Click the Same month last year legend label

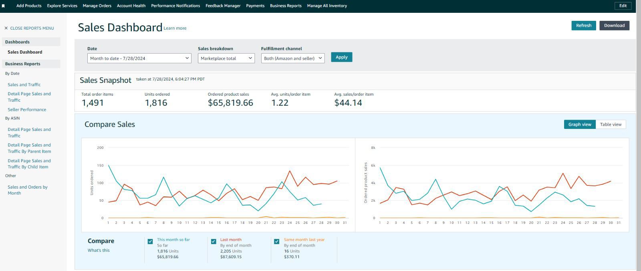tap(304, 239)
